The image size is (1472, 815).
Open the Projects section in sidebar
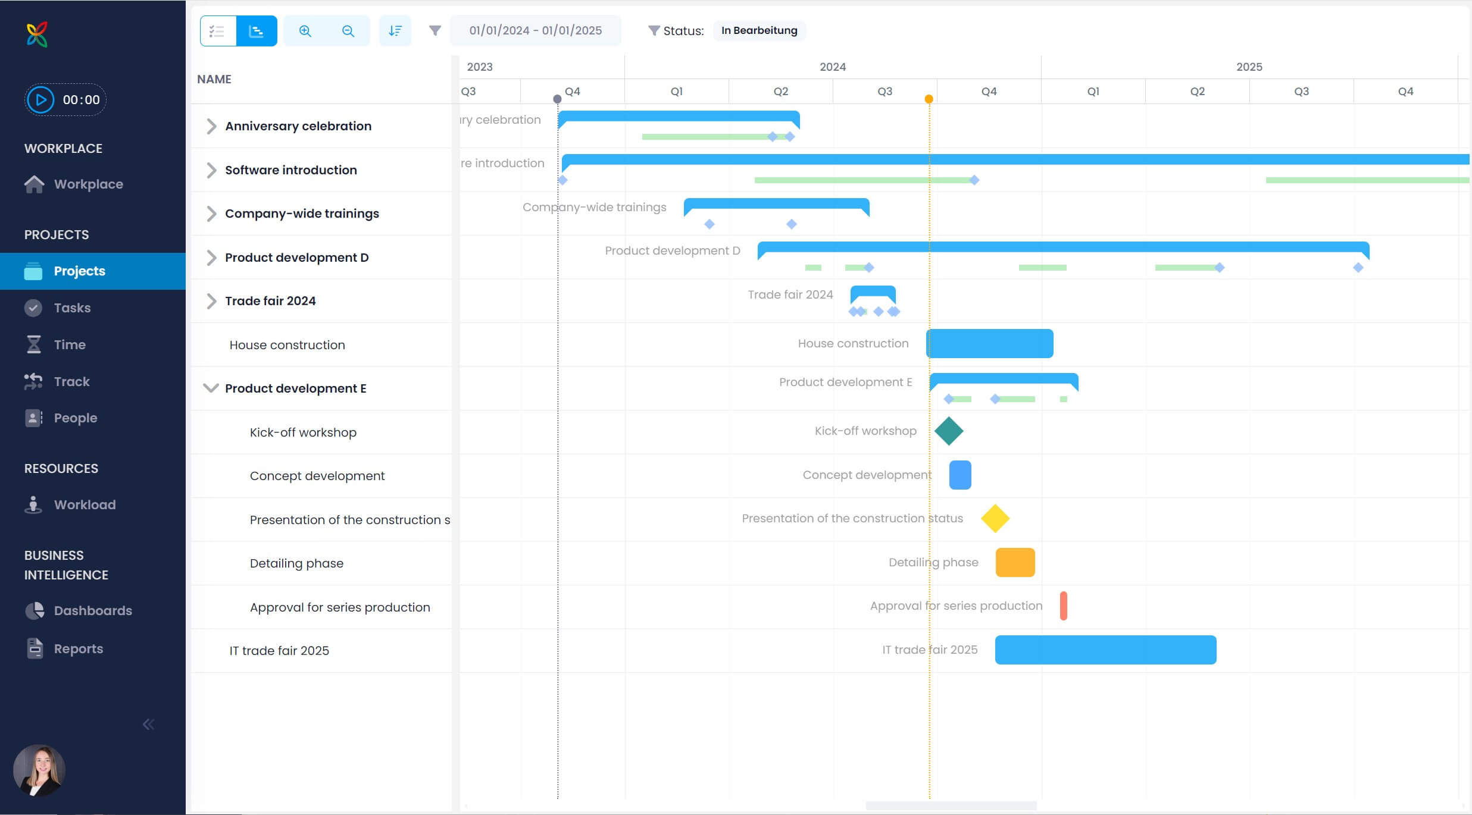pos(93,271)
